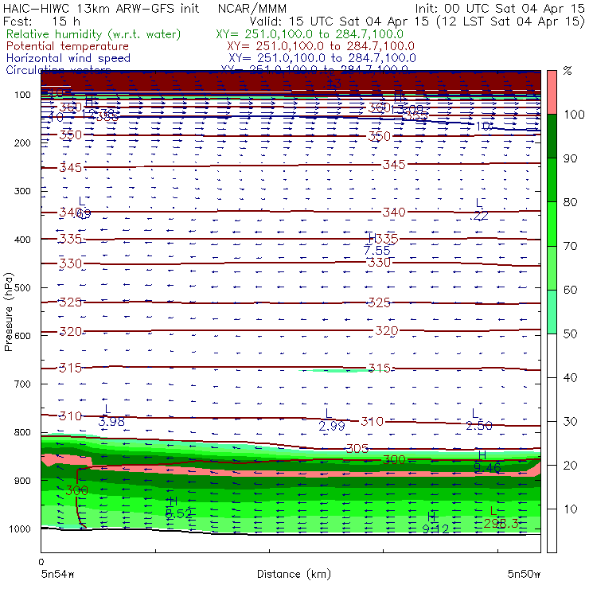Image resolution: width=589 pixels, height=589 pixels.
Task: Click the red 'L 298.3' temperature minimum
Action: point(501,517)
